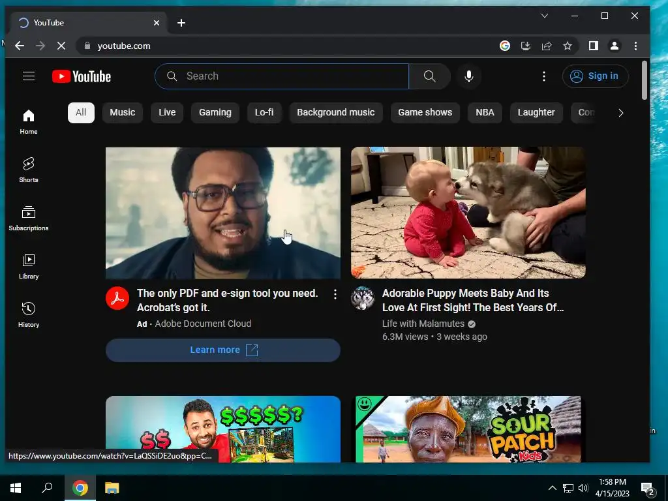This screenshot has height=501, width=668.
Task: Click the YouTube logo
Action: pyautogui.click(x=82, y=76)
